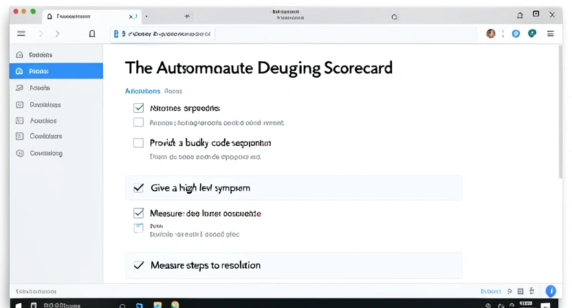Click the Measure steps to resolution text
This screenshot has height=308, width=572.
point(206,265)
